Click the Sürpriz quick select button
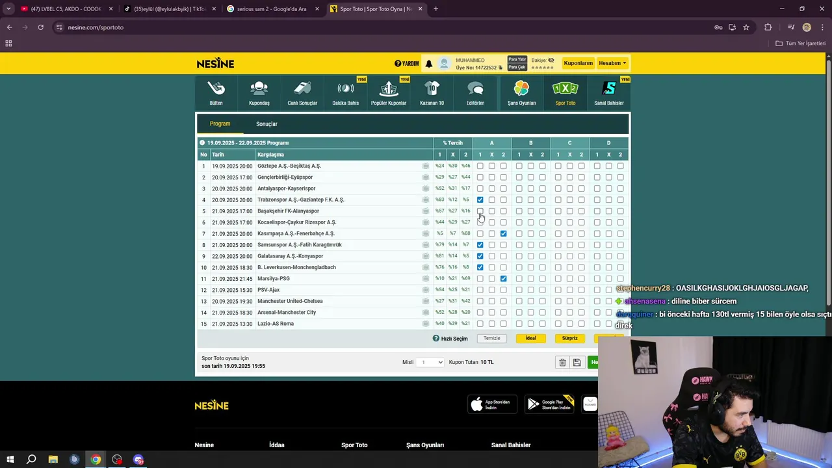This screenshot has width=832, height=468. 570,339
